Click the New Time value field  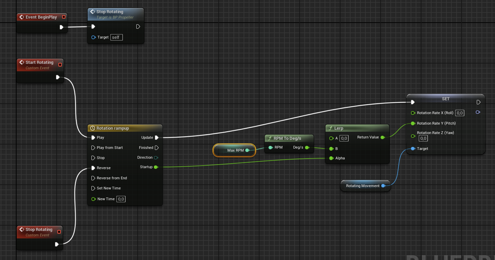tap(121, 199)
